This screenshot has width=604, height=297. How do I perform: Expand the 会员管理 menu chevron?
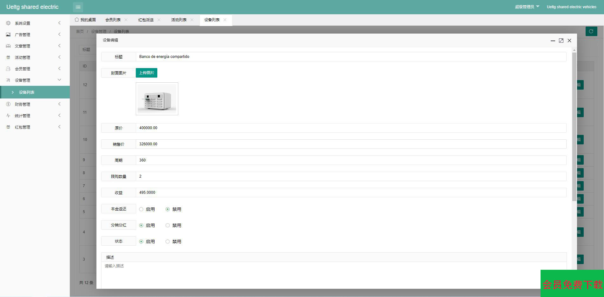pos(59,68)
